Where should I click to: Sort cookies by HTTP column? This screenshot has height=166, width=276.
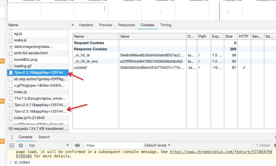coord(244,36)
